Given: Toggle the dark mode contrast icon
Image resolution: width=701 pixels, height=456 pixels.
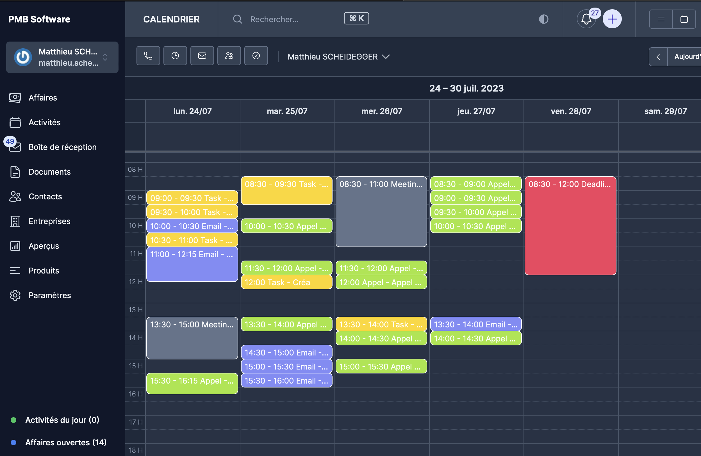Looking at the screenshot, I should click(x=543, y=19).
